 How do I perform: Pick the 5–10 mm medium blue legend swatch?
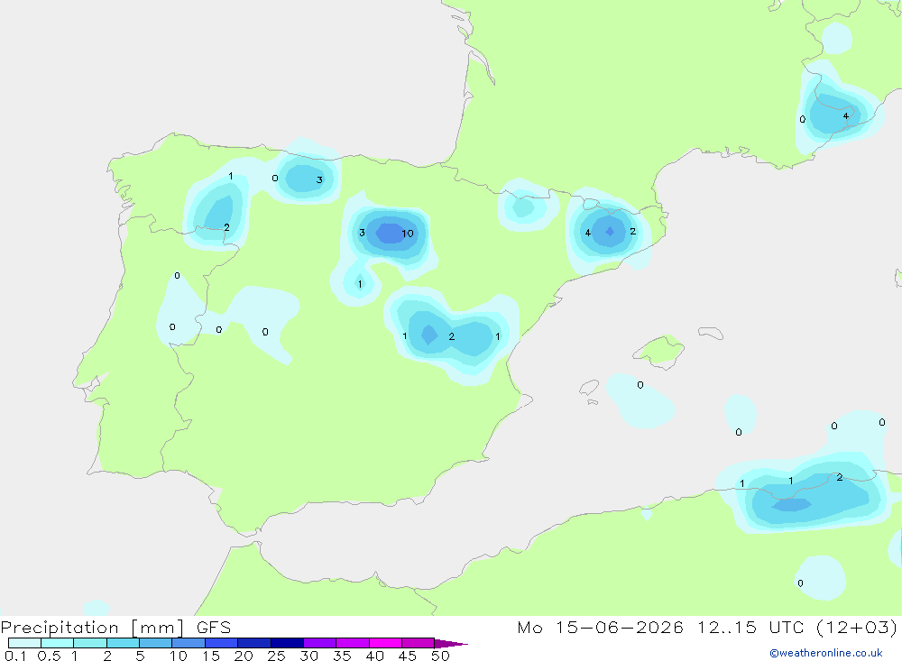coord(156,643)
